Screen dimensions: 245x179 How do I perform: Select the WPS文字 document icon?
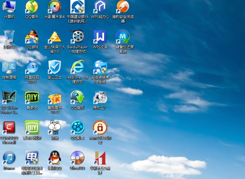click(100, 37)
